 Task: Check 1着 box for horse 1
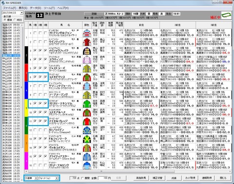pos(35,33)
